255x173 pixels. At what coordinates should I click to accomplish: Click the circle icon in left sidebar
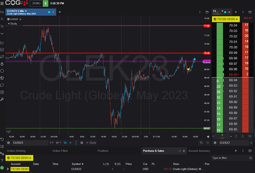pos(2,71)
